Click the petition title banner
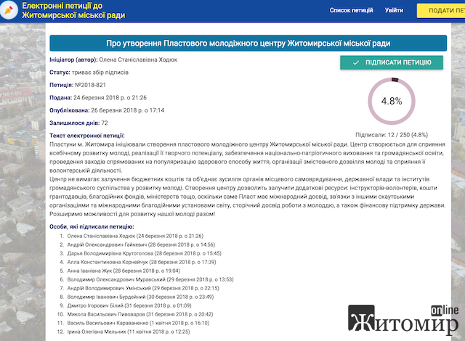Viewport: 465px width, 341px height. pyautogui.click(x=248, y=44)
